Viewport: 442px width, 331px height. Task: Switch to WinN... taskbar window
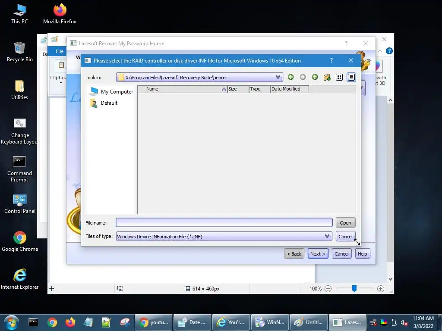click(x=270, y=322)
